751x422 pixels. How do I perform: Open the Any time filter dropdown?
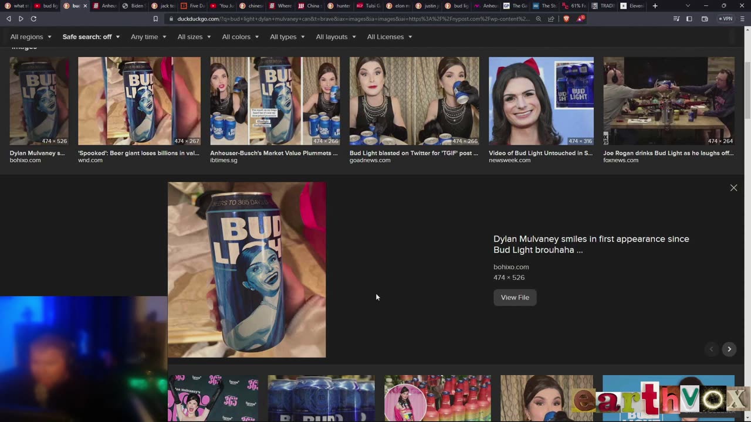click(x=148, y=37)
